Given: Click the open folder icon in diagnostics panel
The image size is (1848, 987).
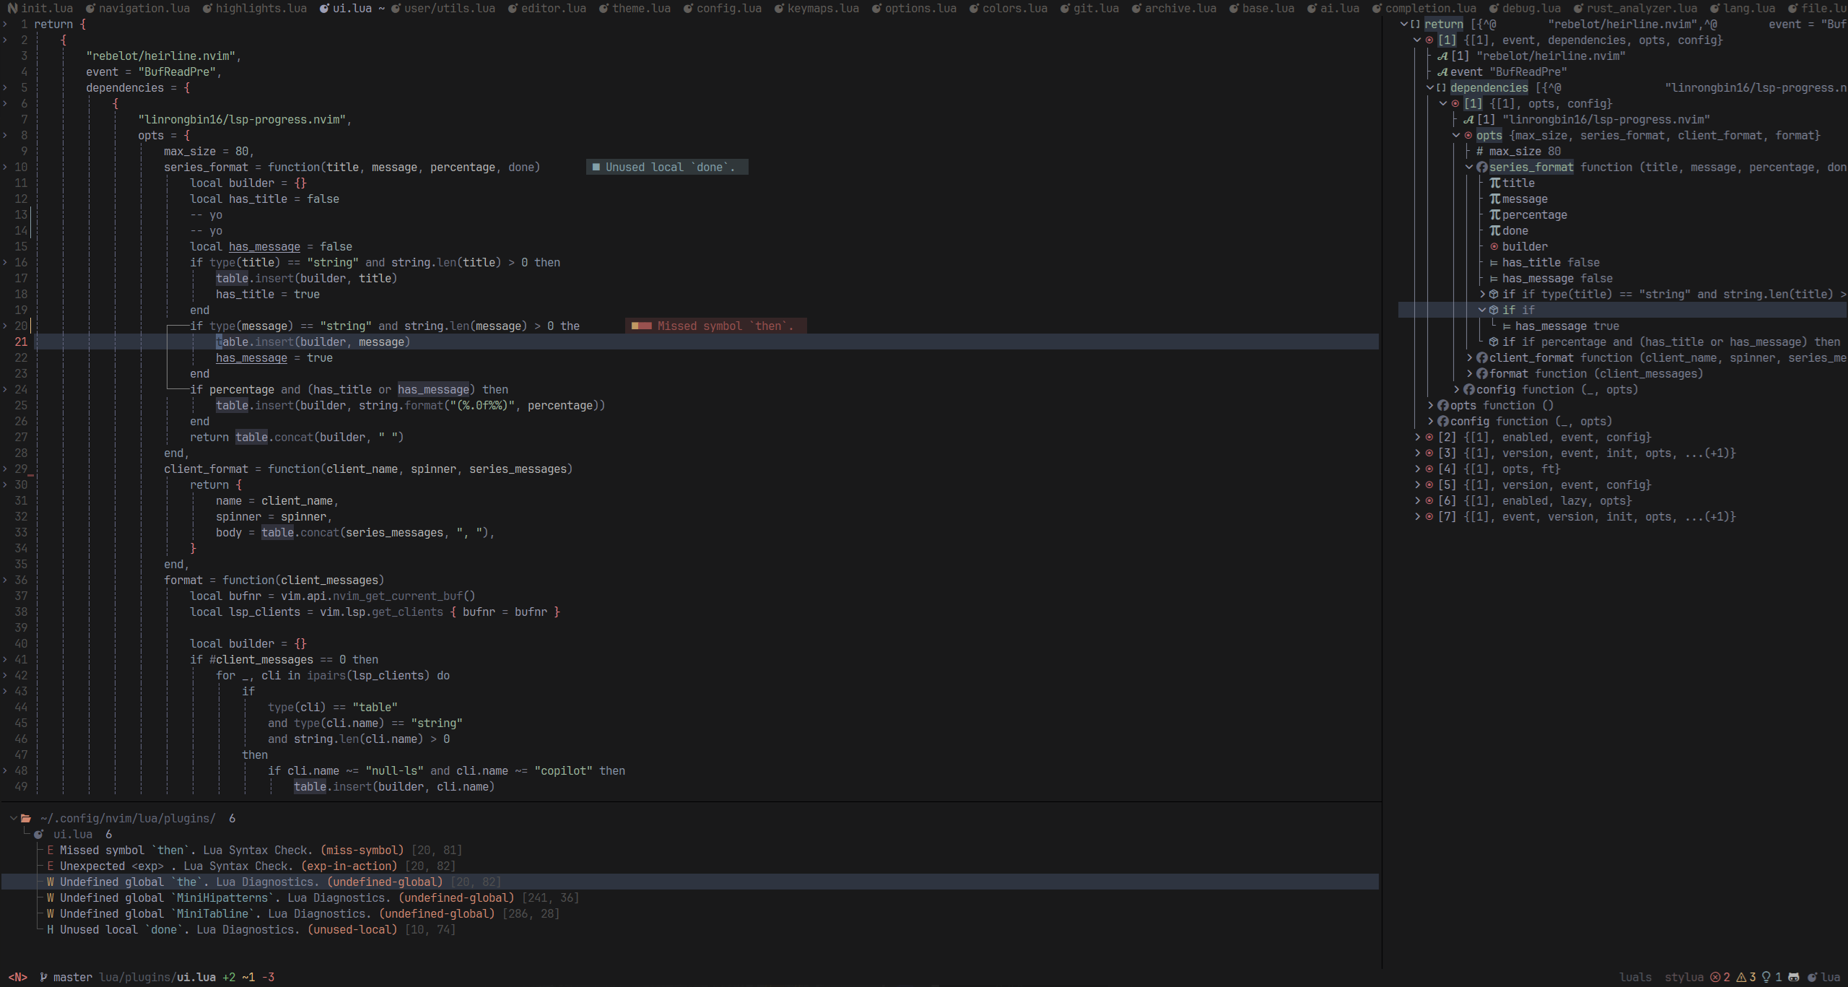Looking at the screenshot, I should click(26, 818).
